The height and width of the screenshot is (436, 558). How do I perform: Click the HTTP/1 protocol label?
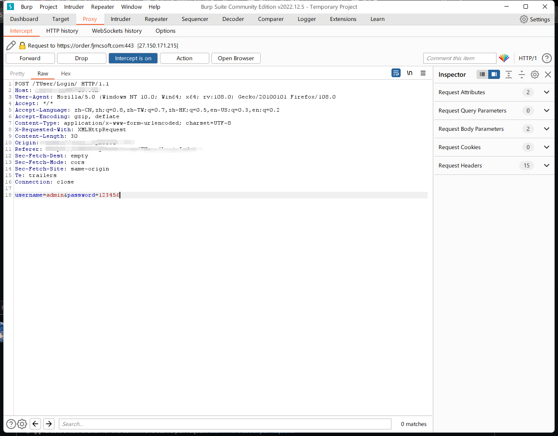(527, 58)
